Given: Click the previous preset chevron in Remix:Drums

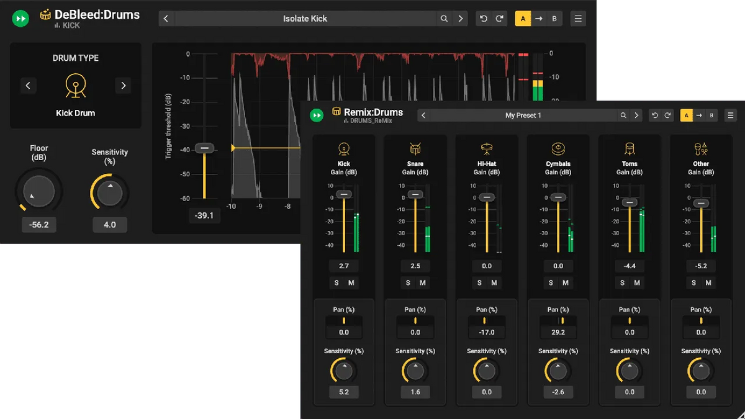Looking at the screenshot, I should pyautogui.click(x=423, y=115).
